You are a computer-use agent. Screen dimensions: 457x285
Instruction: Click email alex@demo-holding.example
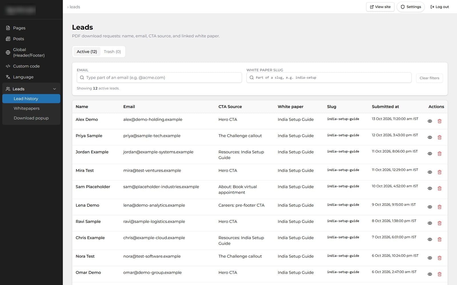[x=153, y=119]
